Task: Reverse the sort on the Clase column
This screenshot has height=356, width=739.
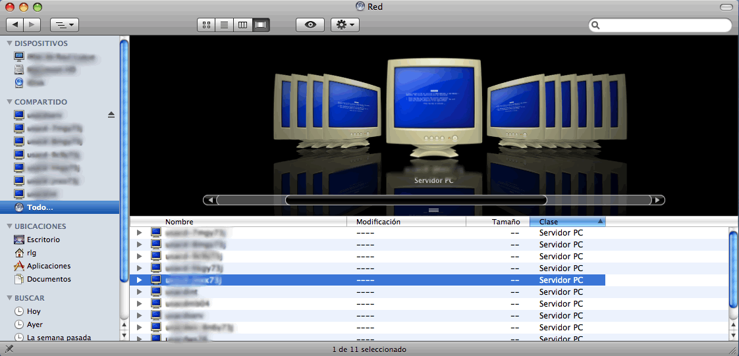Action: (568, 221)
